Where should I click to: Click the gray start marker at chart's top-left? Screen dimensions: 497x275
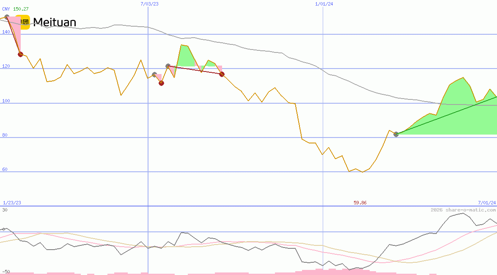tap(7, 17)
